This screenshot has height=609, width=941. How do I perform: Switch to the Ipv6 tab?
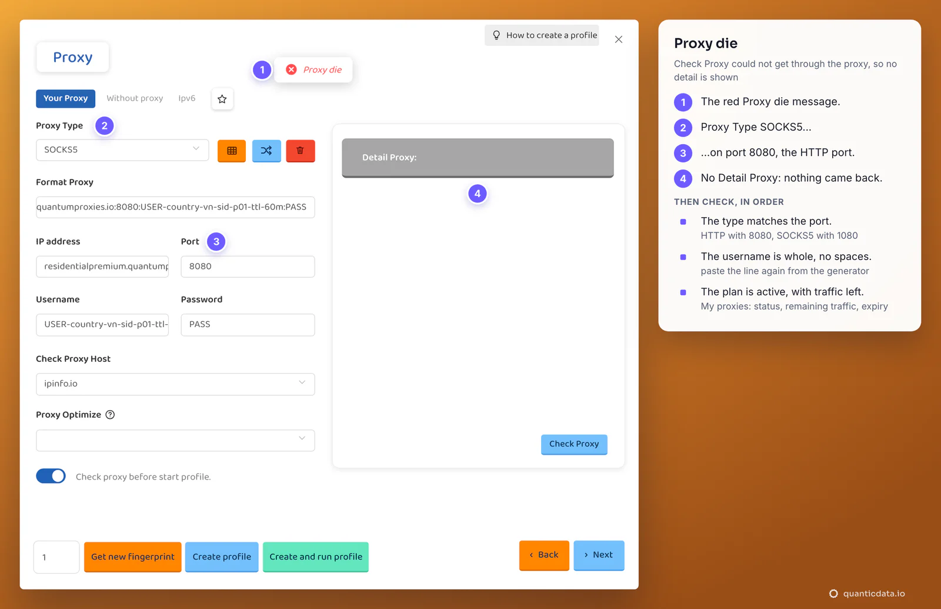(187, 98)
